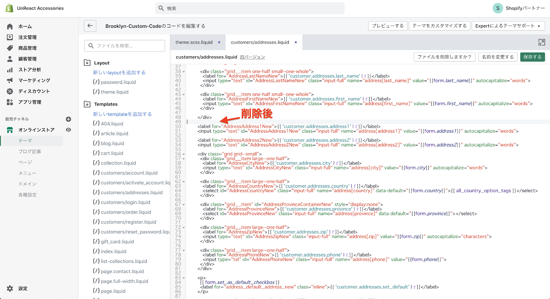The height and width of the screenshot is (299, 550).
Task: Expand the code editor to fullscreen
Action: (541, 42)
